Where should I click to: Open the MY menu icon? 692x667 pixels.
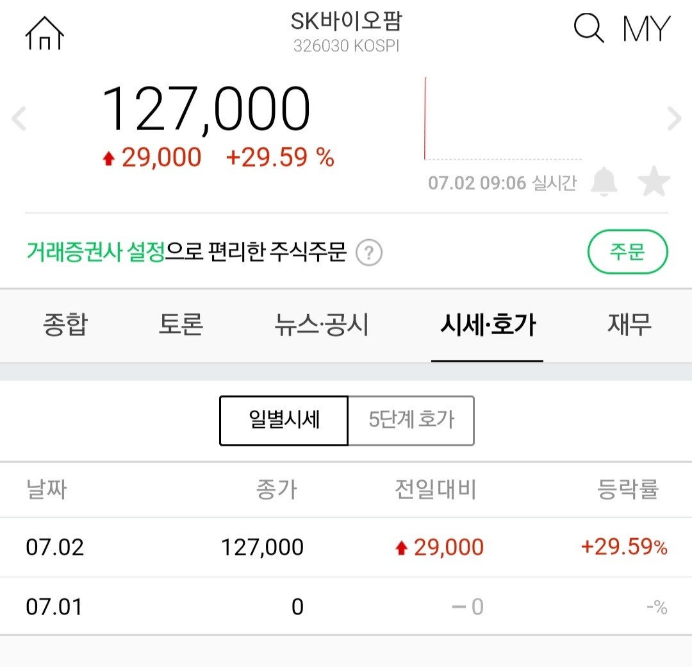pyautogui.click(x=646, y=29)
